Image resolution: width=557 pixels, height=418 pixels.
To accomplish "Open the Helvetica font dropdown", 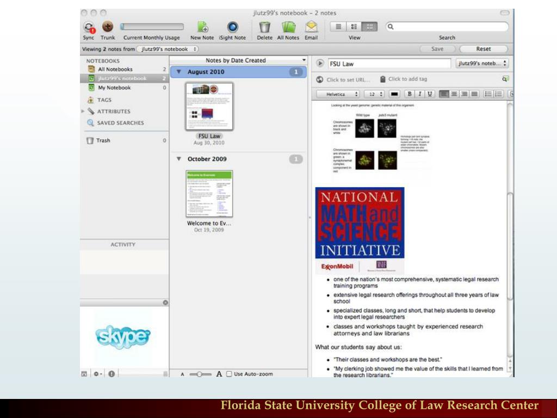I will pyautogui.click(x=338, y=94).
